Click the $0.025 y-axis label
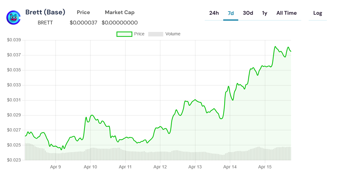This screenshot has height=174, width=340. [x=14, y=145]
